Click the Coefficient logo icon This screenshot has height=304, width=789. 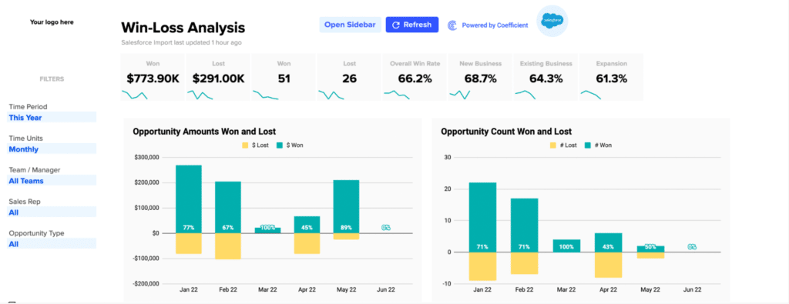pyautogui.click(x=452, y=25)
